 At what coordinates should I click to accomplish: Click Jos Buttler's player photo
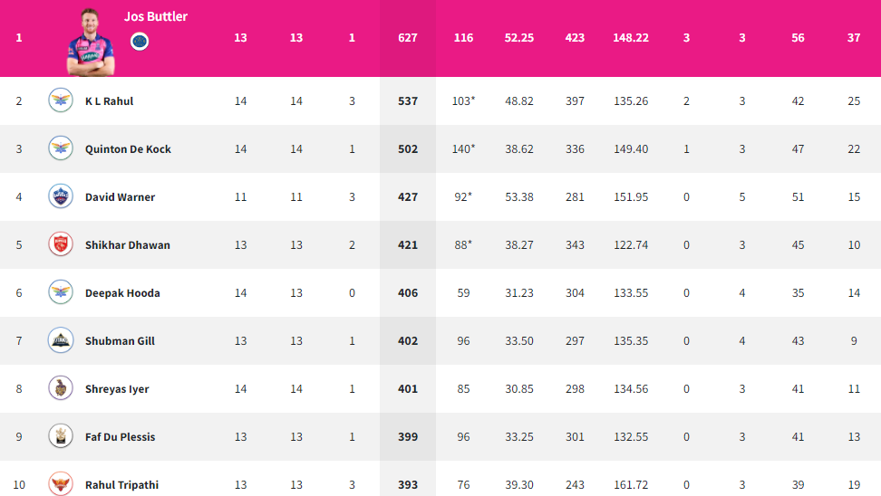91,43
